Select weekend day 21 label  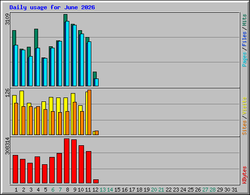[x=161, y=190]
